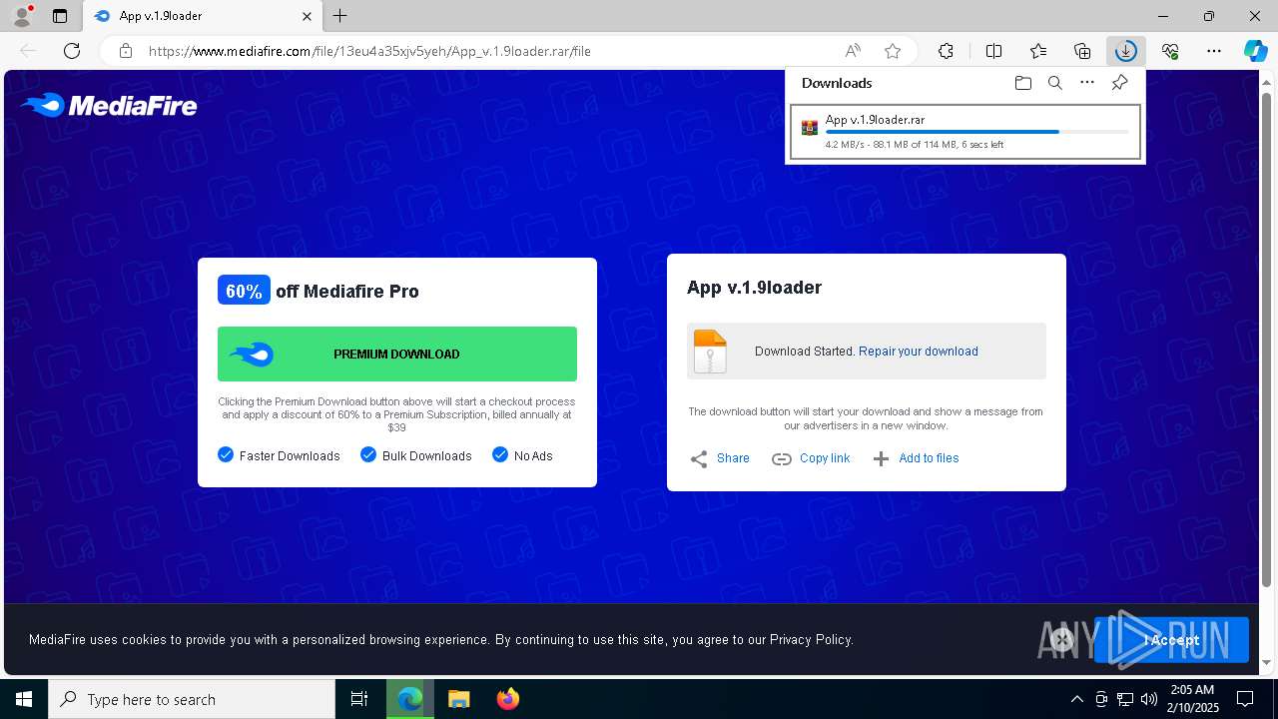Open the notification center
1278x719 pixels.
pos(1245,699)
